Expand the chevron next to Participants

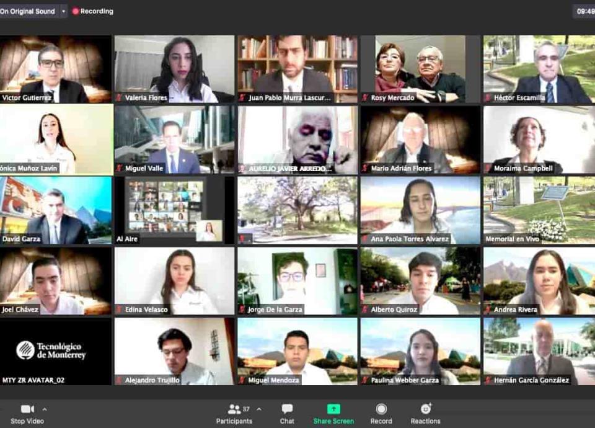point(258,409)
